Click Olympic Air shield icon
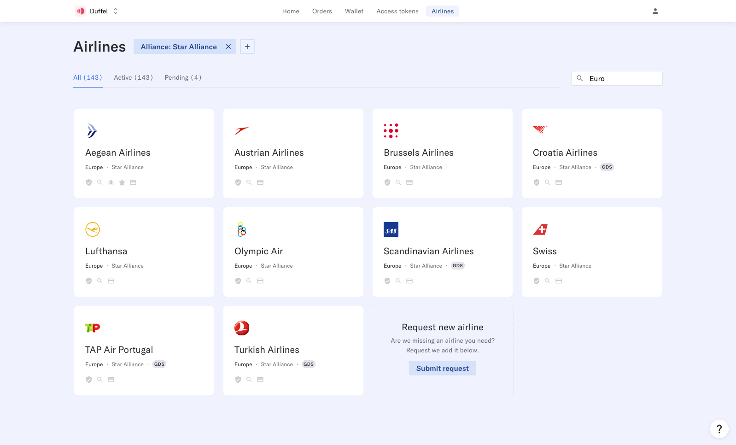Viewport: 736px width, 445px height. point(238,281)
